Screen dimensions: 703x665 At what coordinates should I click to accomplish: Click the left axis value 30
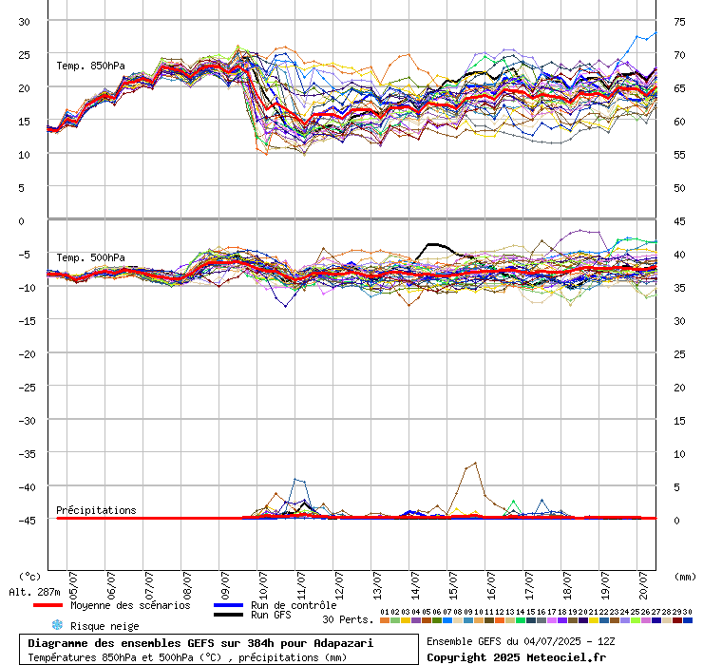click(24, 22)
